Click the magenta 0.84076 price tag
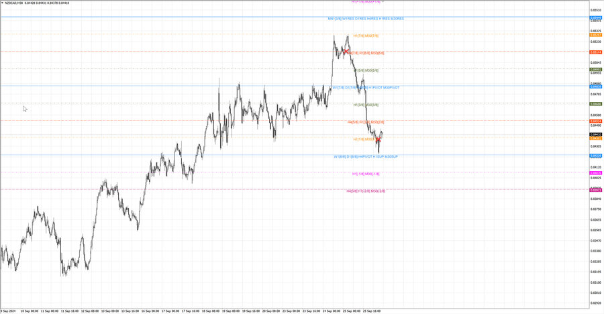 point(596,173)
